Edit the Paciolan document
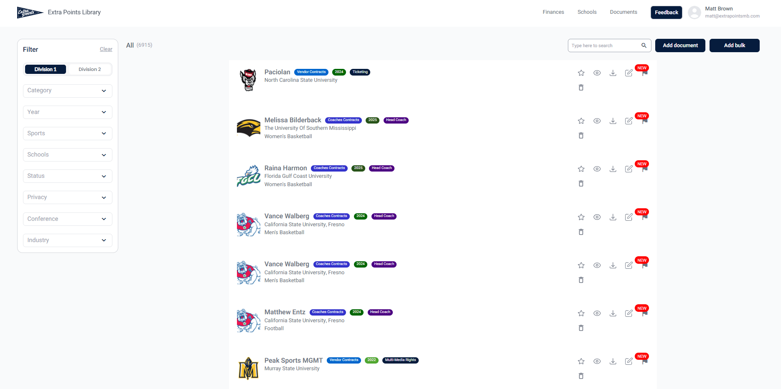The image size is (781, 389). [628, 73]
